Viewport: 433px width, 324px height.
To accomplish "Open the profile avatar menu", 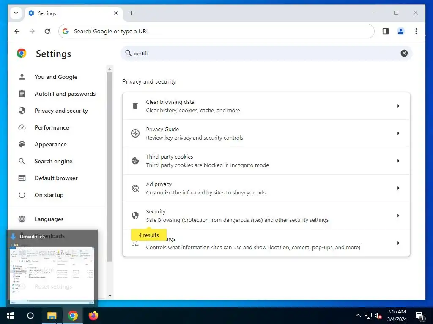I will click(x=401, y=31).
